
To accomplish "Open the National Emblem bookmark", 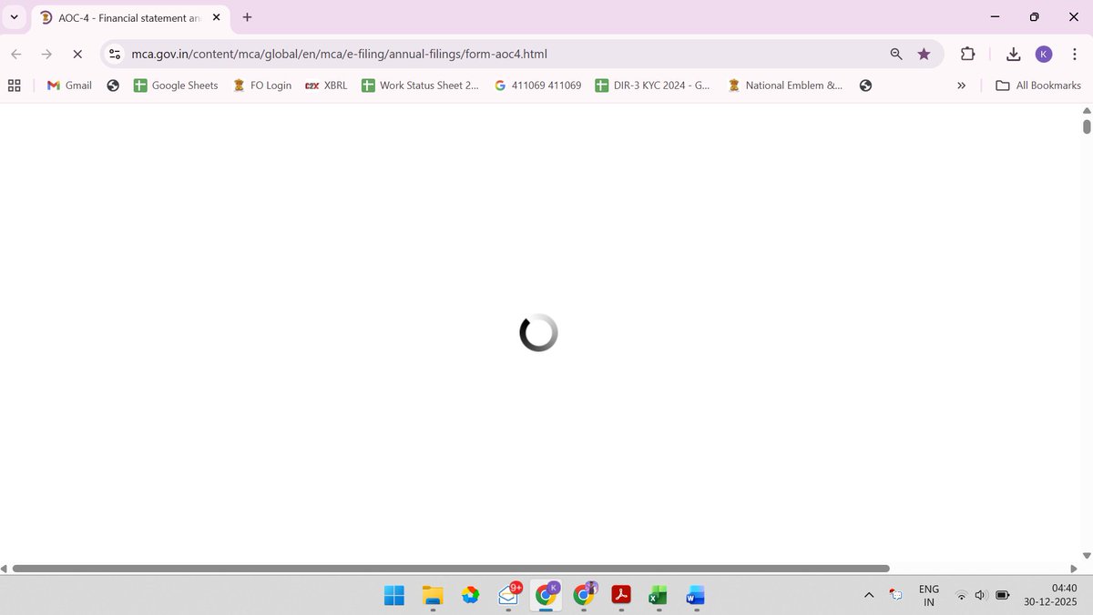I will [x=785, y=86].
